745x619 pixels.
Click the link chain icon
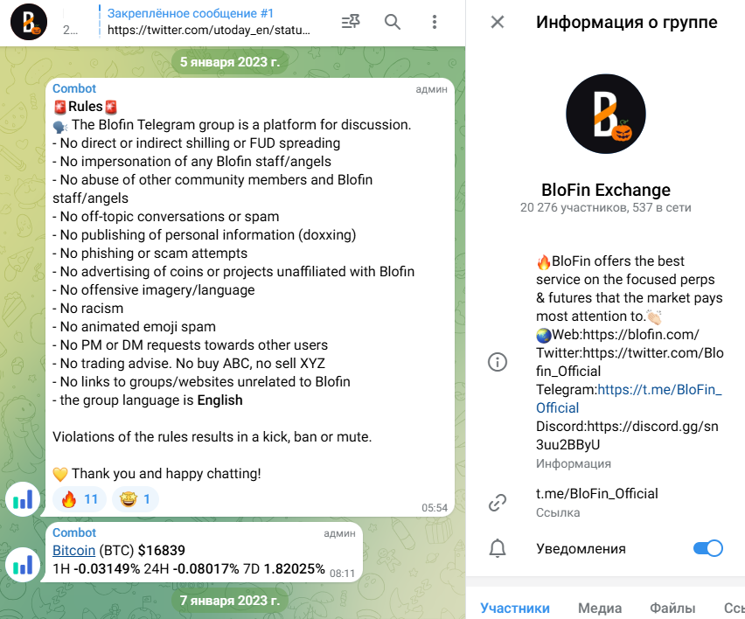coord(498,503)
